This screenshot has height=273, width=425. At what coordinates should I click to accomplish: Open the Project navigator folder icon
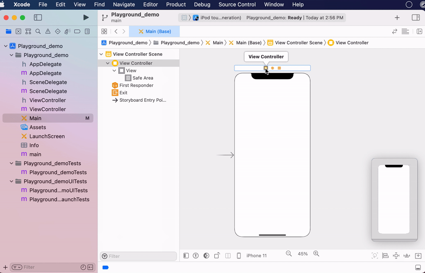[8, 32]
